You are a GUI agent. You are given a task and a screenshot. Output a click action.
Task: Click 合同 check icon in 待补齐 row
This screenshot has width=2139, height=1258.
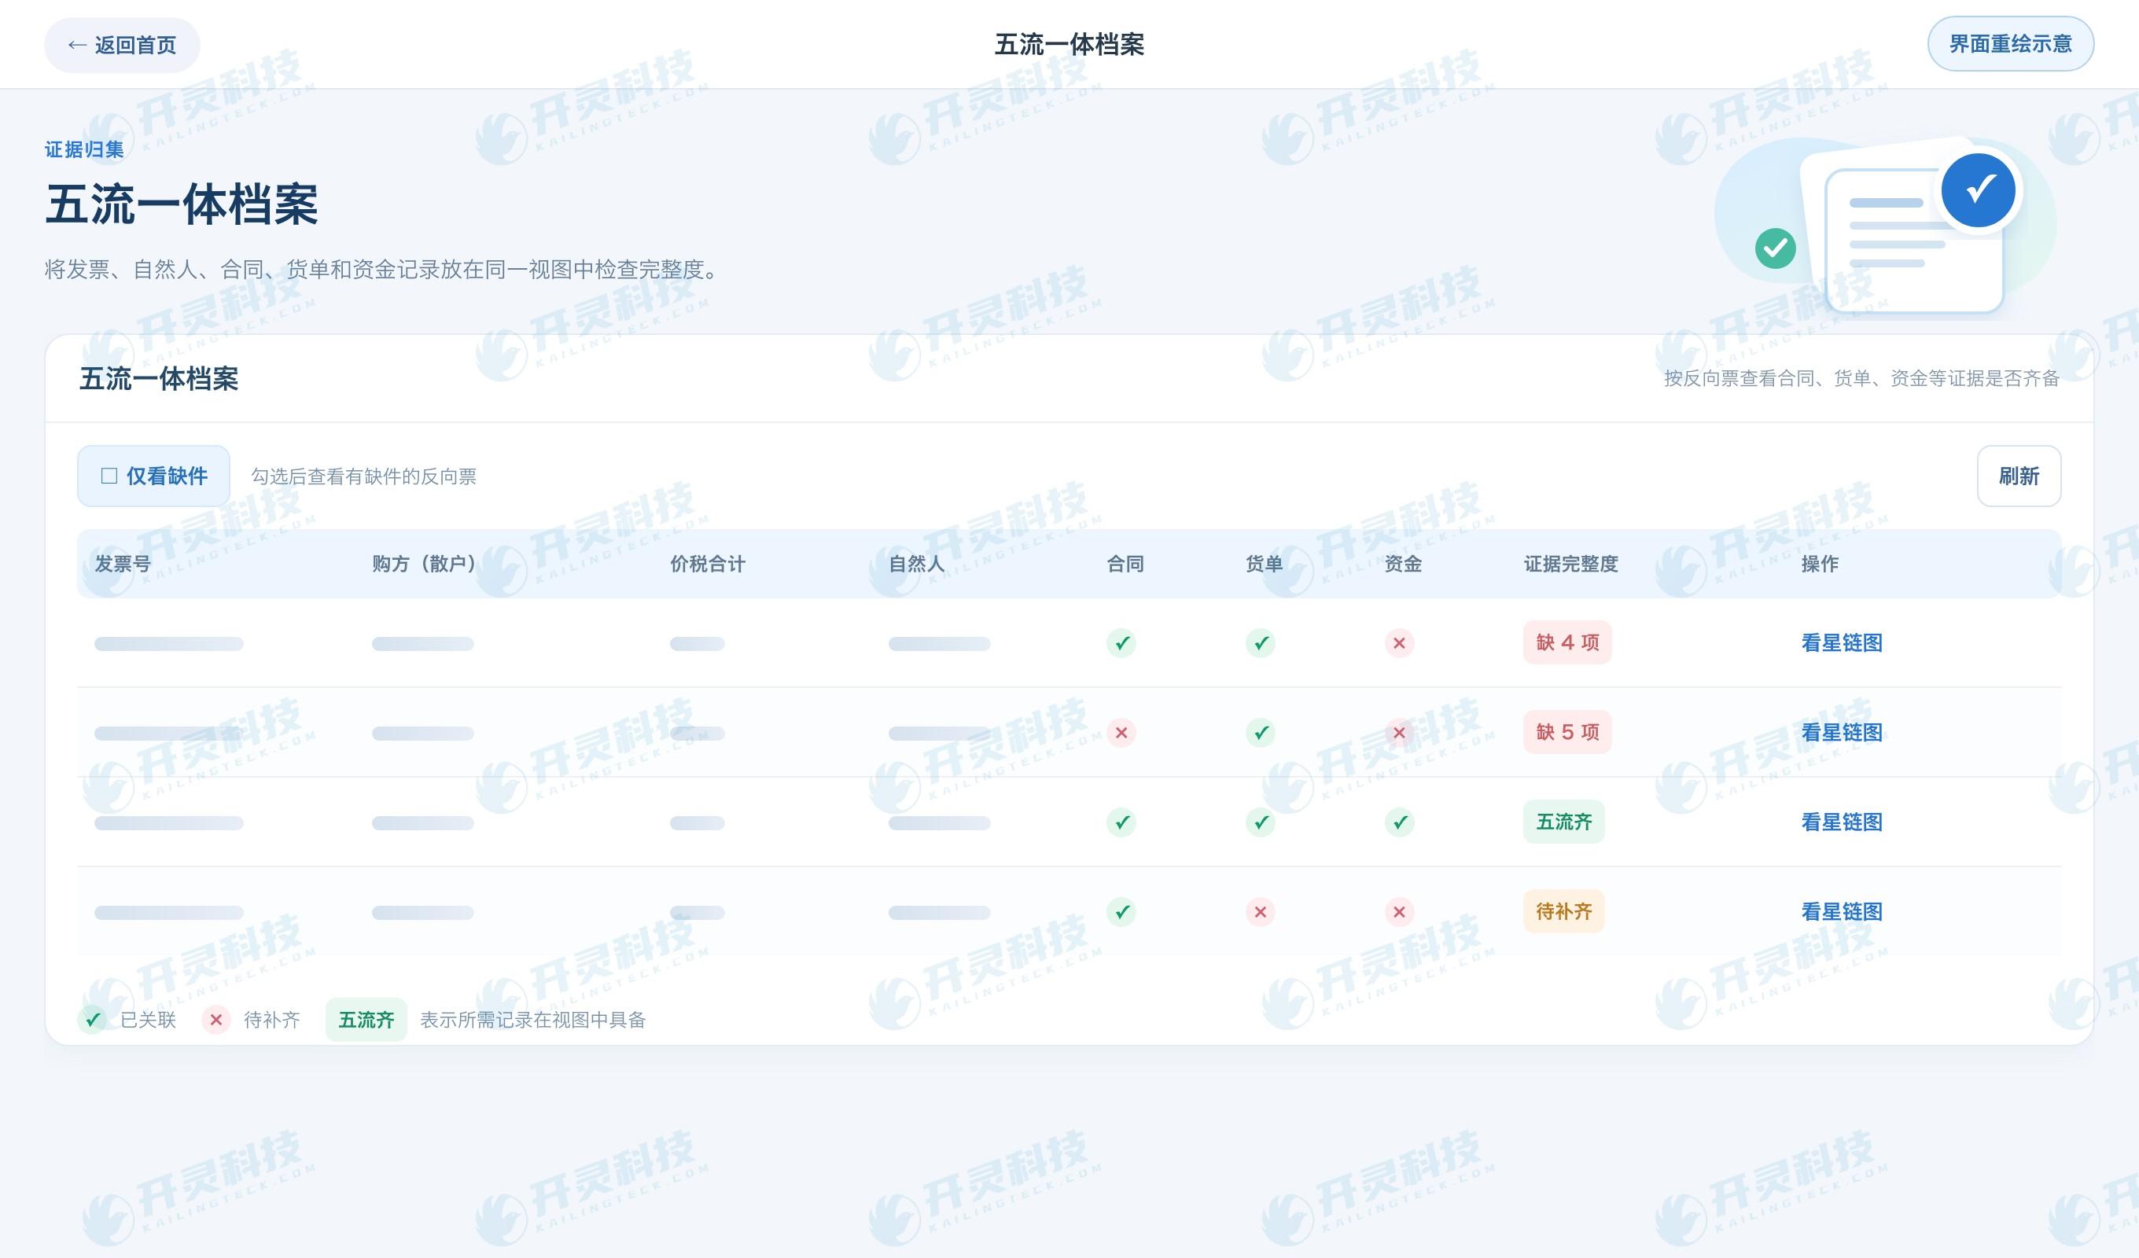[1121, 913]
